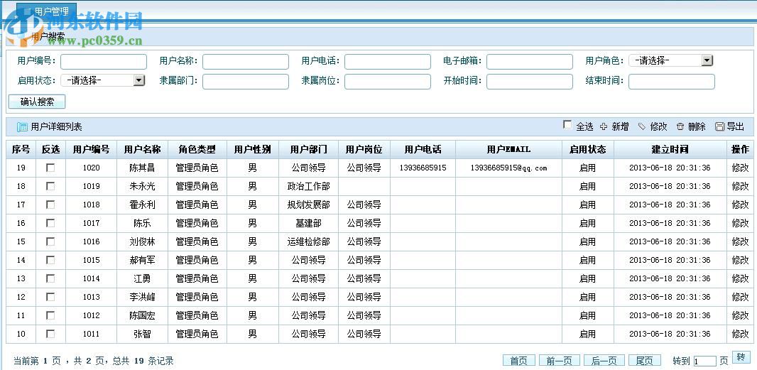Go to 尾页 last page

(645, 360)
